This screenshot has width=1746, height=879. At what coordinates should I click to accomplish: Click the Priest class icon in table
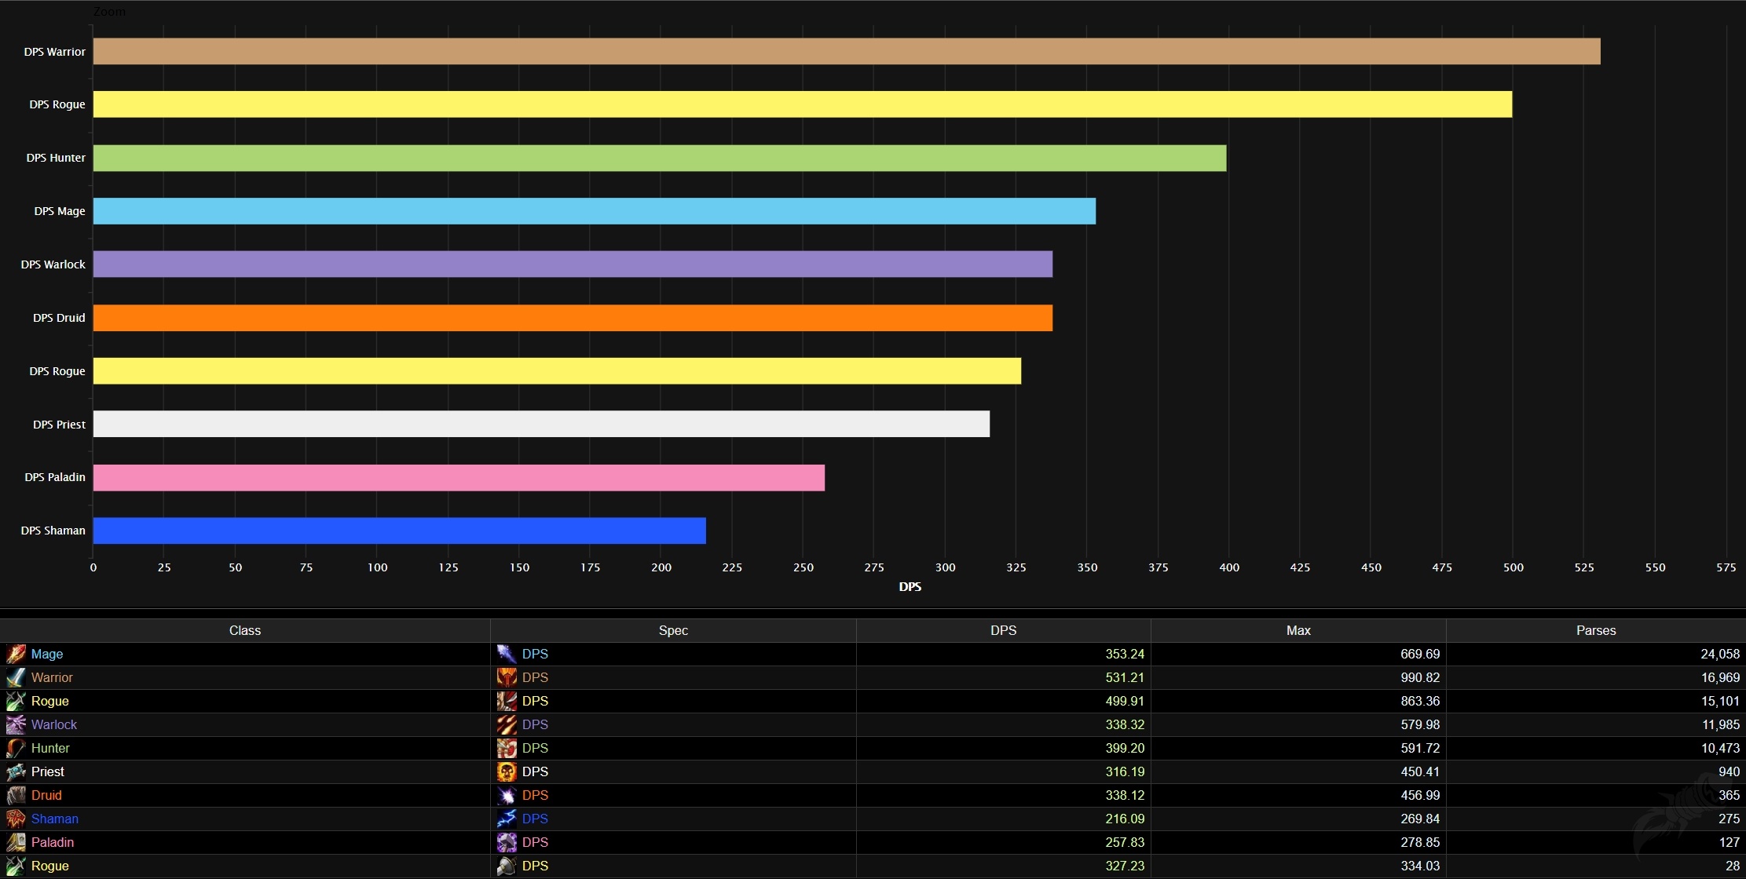coord(16,772)
